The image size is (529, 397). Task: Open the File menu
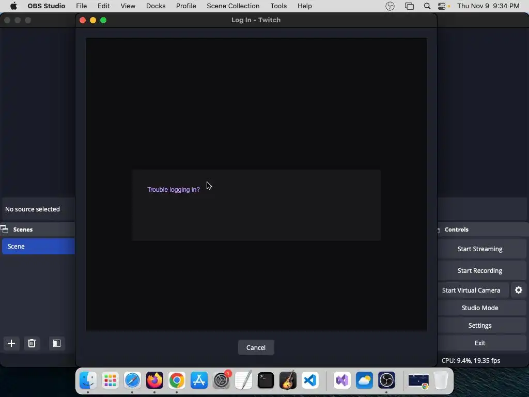[81, 6]
